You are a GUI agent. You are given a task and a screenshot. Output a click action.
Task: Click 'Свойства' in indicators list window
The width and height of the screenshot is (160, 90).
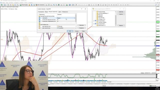121,12
